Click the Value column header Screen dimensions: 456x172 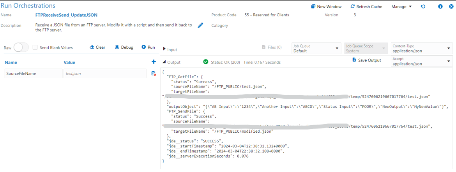click(x=69, y=63)
